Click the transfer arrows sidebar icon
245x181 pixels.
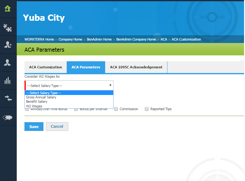(x=8, y=99)
